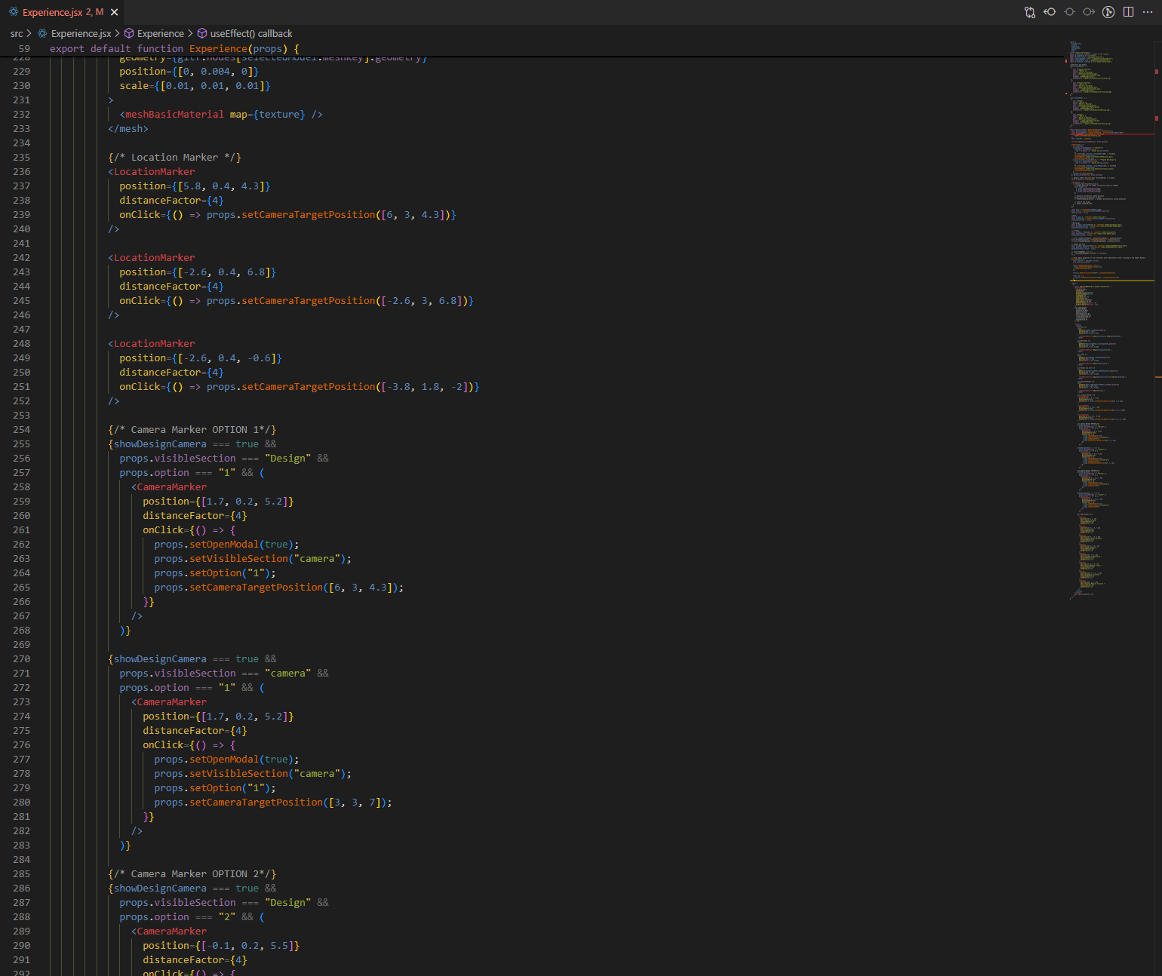
Task: Open the Git graph circular icon
Action: (x=1108, y=12)
